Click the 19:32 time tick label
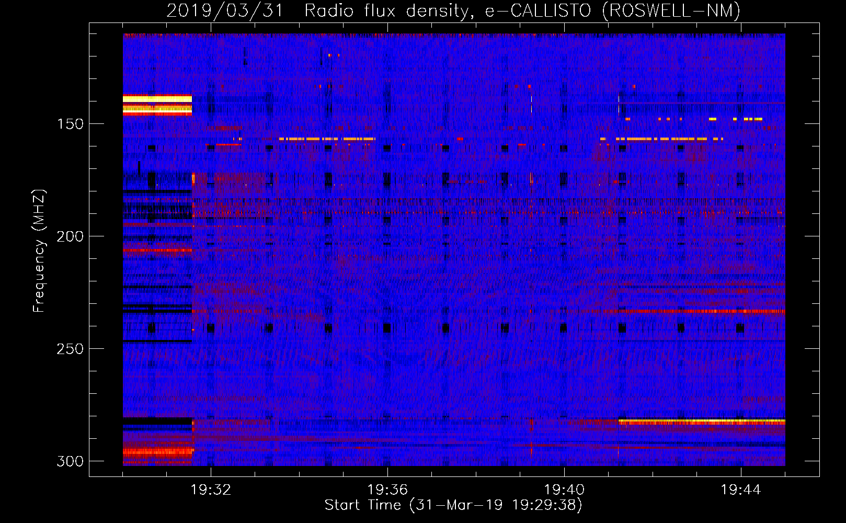 tap(211, 490)
